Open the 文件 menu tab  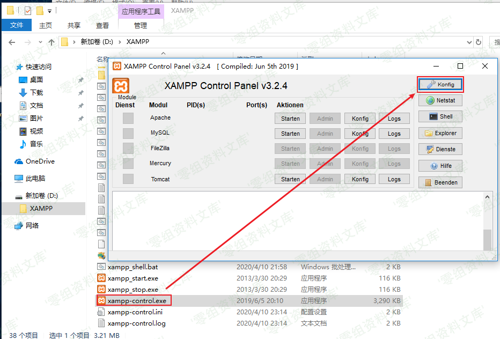pyautogui.click(x=17, y=25)
